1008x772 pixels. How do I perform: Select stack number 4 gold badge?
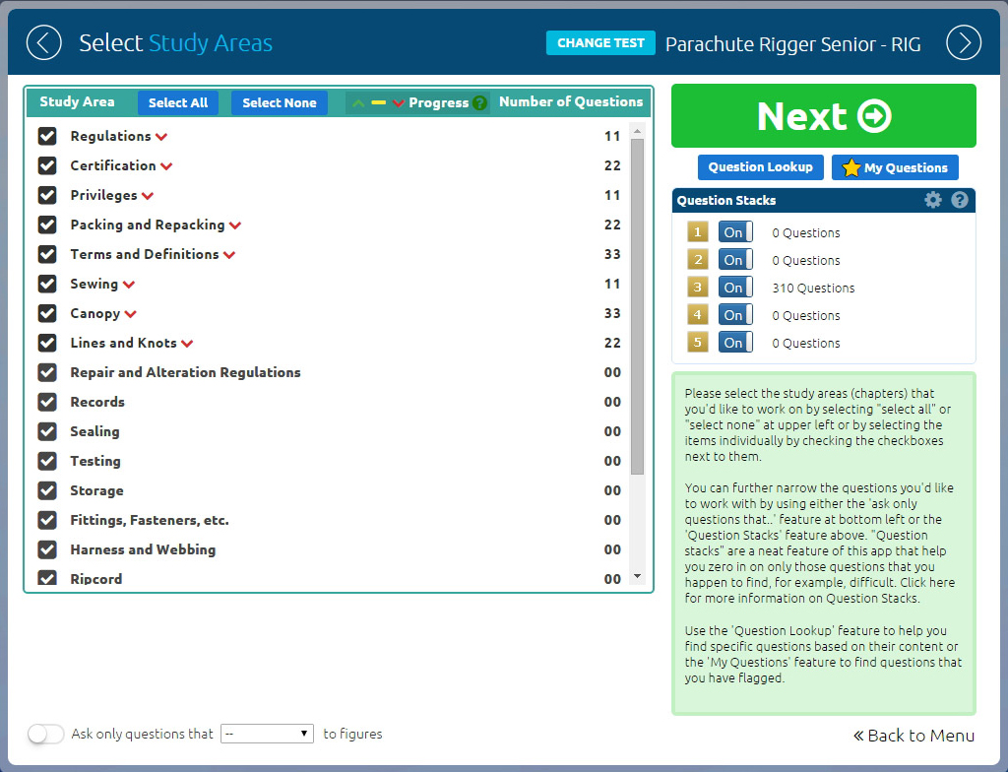click(698, 315)
